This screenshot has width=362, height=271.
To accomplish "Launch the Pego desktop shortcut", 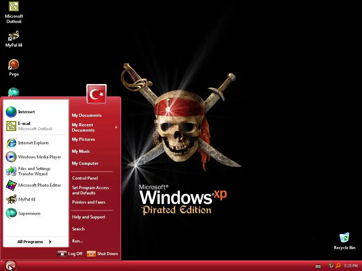I will point(14,68).
